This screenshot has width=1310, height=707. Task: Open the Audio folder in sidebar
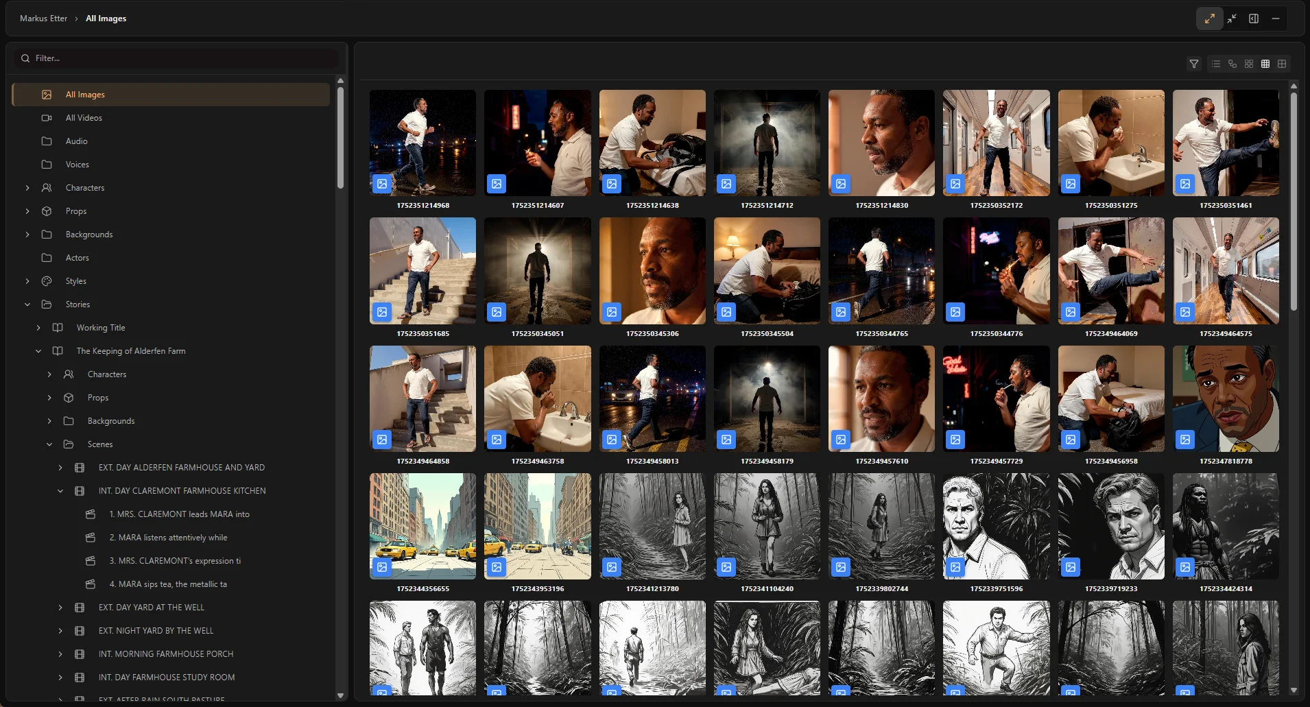pos(76,141)
